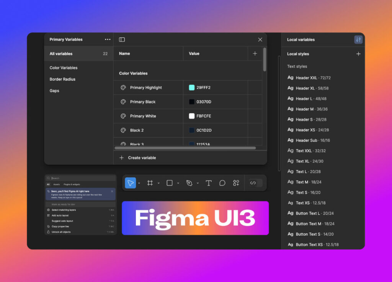The height and width of the screenshot is (282, 392).
Task: Dismiss the Figma AI announcement banner
Action: coord(112,191)
